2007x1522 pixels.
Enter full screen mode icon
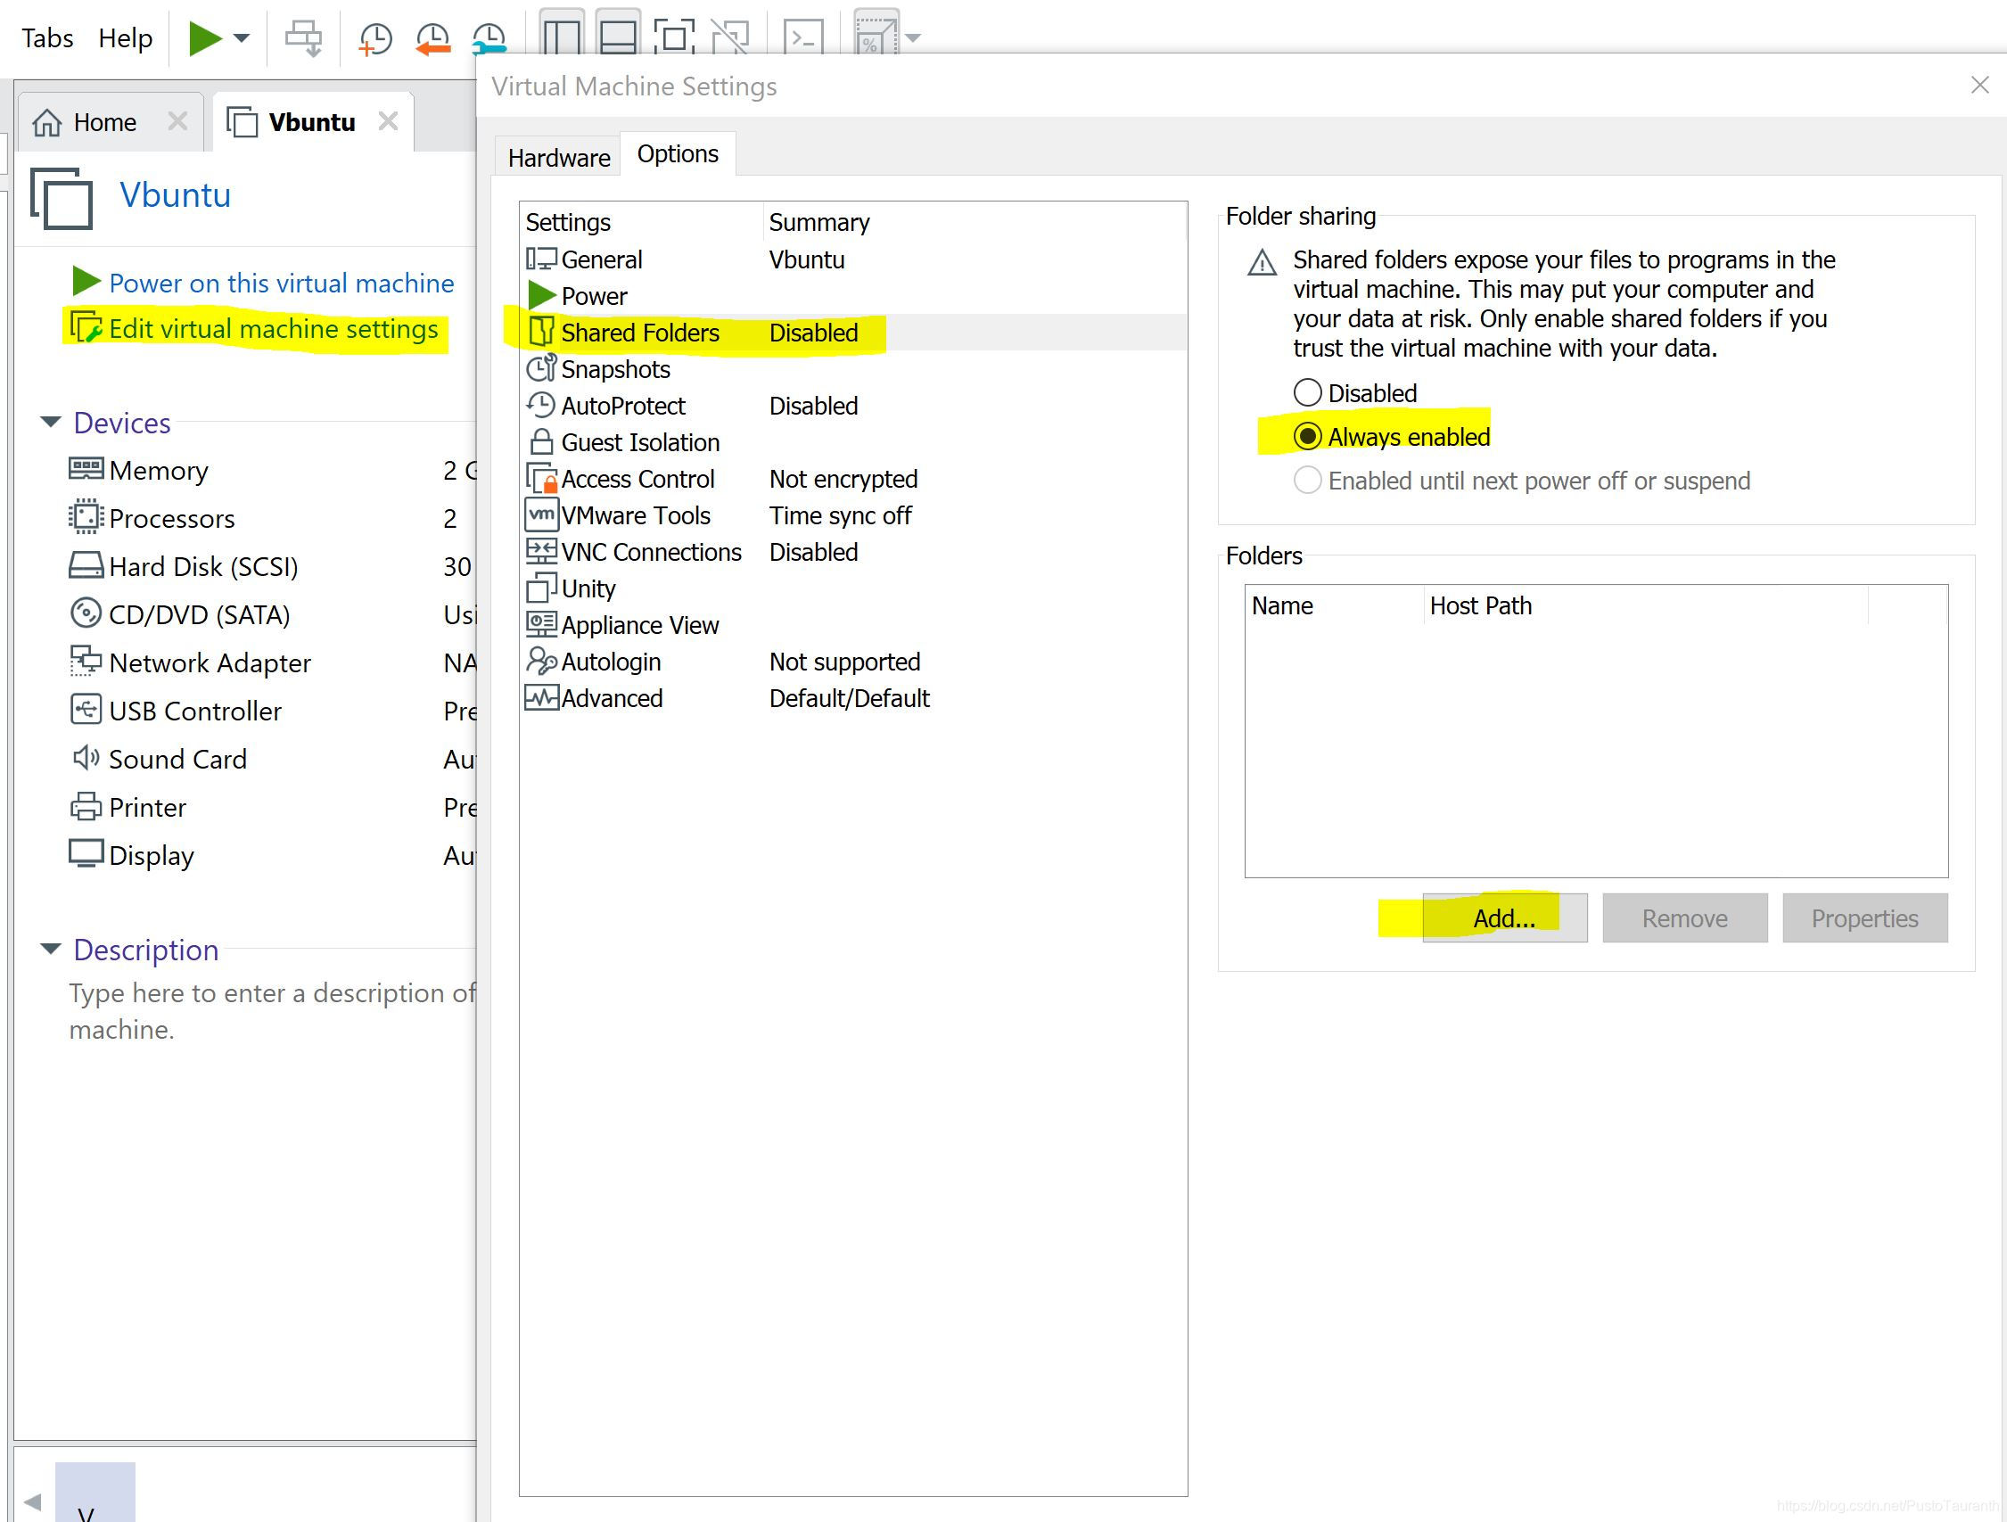point(674,38)
